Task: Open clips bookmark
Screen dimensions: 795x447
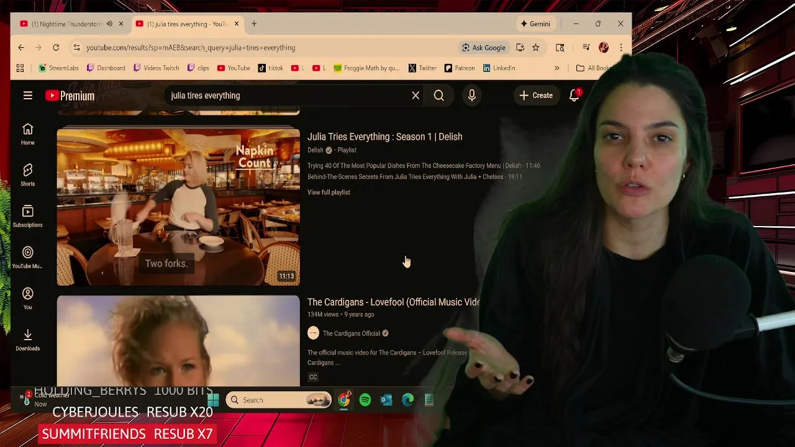Action: pos(198,68)
